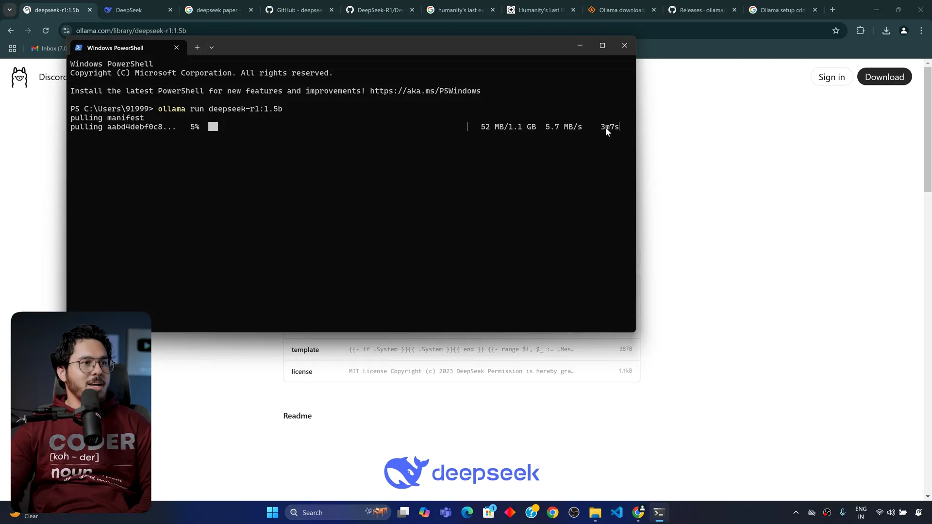Click the address bar URL ollama.com/library/deepseek-r1:1.5b
932x524 pixels.
pyautogui.click(x=131, y=31)
